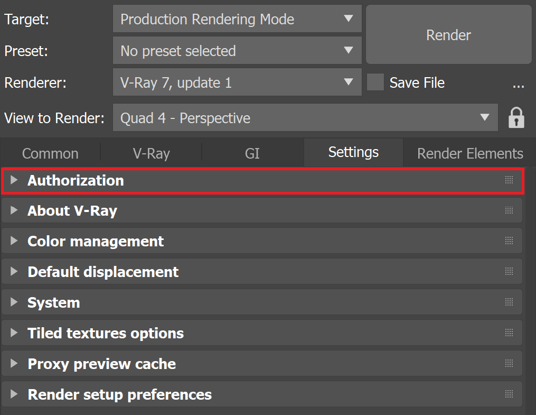Click the About V-Ray rollout grip handle
The image size is (536, 415).
[509, 210]
